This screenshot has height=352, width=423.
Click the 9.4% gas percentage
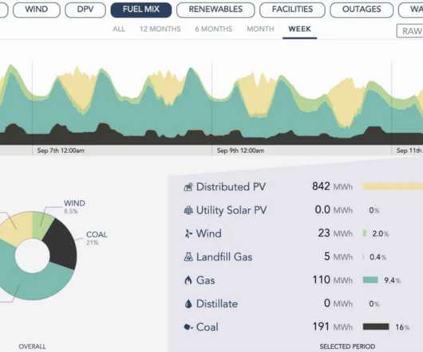coord(392,280)
